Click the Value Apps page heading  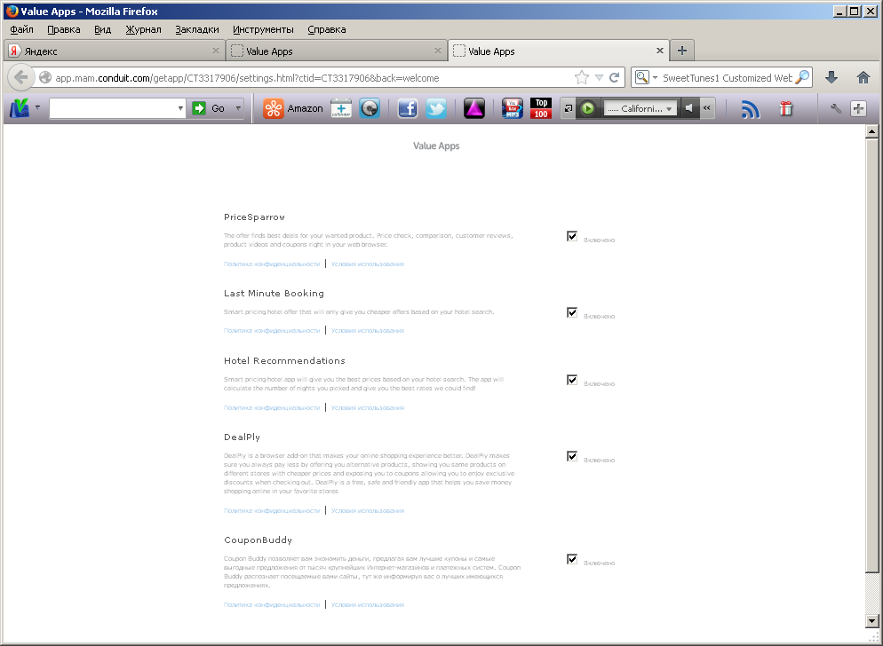pos(436,146)
